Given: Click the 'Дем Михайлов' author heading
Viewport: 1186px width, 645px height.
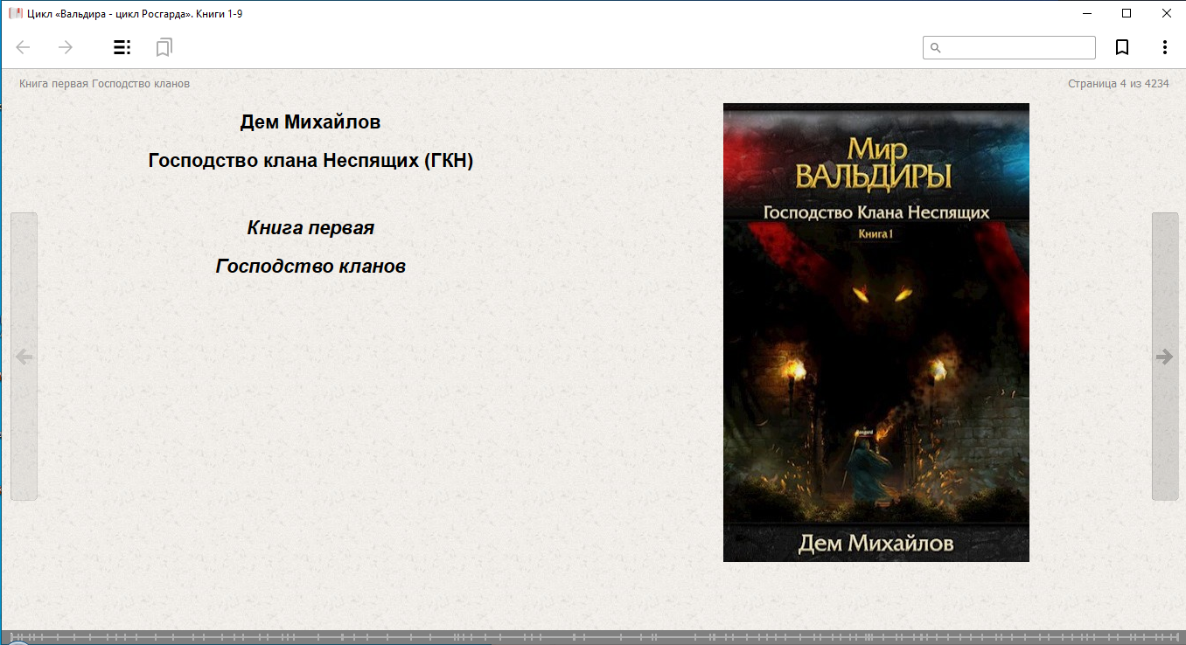Looking at the screenshot, I should click(310, 122).
